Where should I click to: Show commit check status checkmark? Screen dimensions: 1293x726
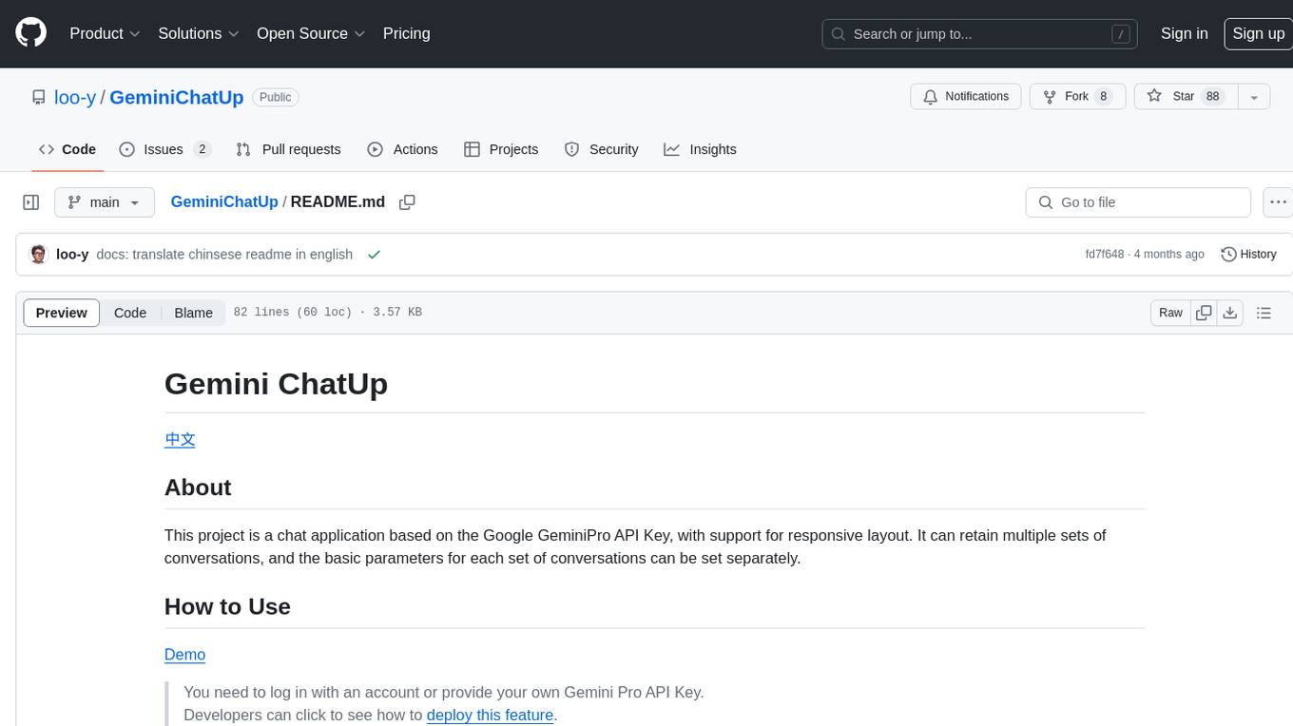(x=374, y=254)
